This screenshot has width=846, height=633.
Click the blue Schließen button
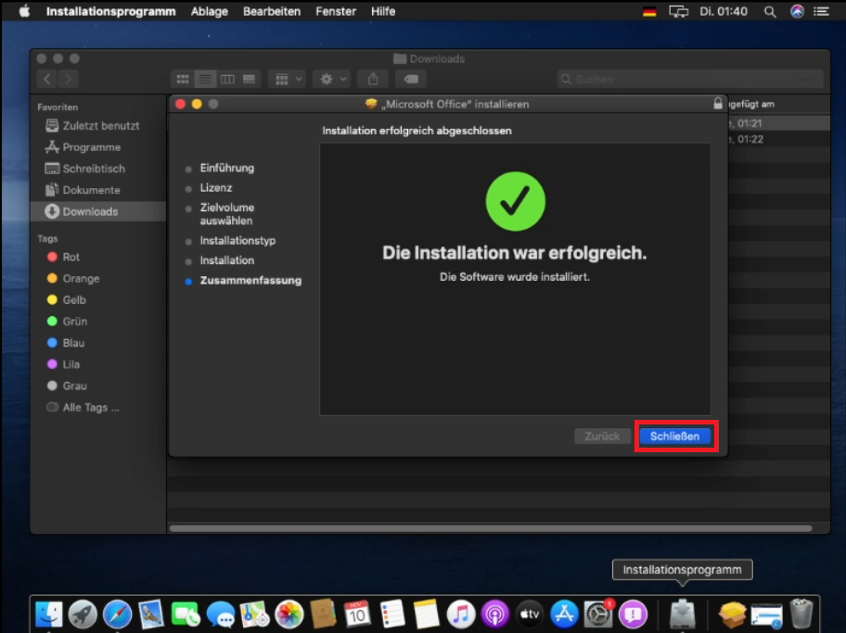tap(674, 436)
